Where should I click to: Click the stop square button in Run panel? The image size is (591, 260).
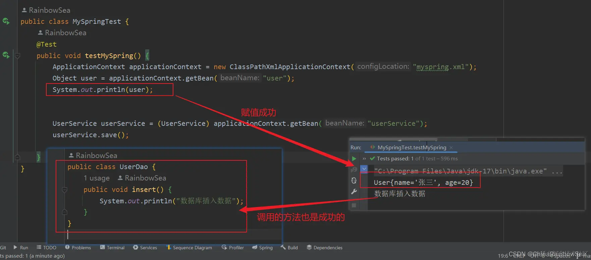354,205
